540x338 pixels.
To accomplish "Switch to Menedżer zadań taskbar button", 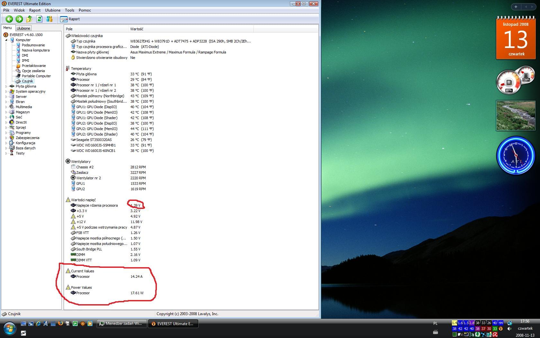I will [x=122, y=324].
